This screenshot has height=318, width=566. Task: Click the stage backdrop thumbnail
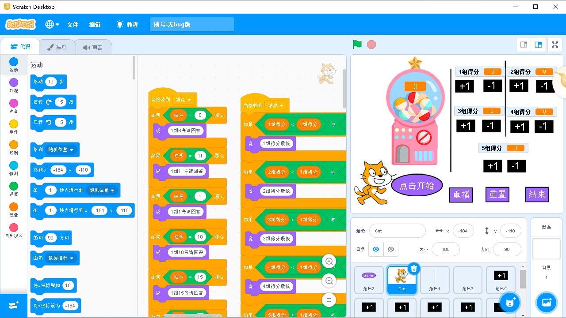click(x=547, y=249)
